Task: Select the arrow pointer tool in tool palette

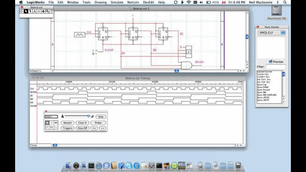Action: pyautogui.click(x=26, y=11)
